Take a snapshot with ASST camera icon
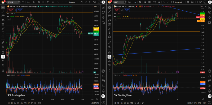 tap(201, 2)
